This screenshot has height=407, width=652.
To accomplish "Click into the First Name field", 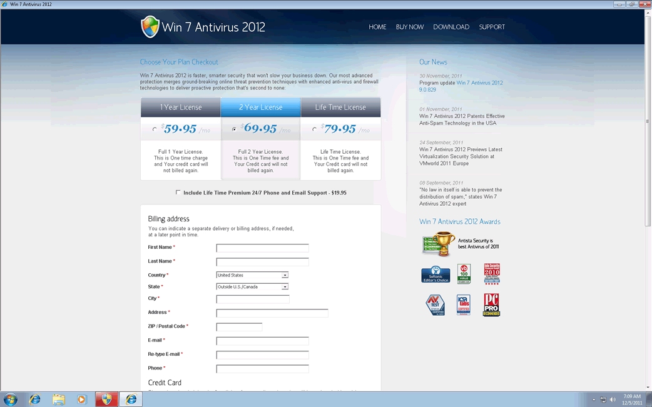I will click(x=262, y=248).
